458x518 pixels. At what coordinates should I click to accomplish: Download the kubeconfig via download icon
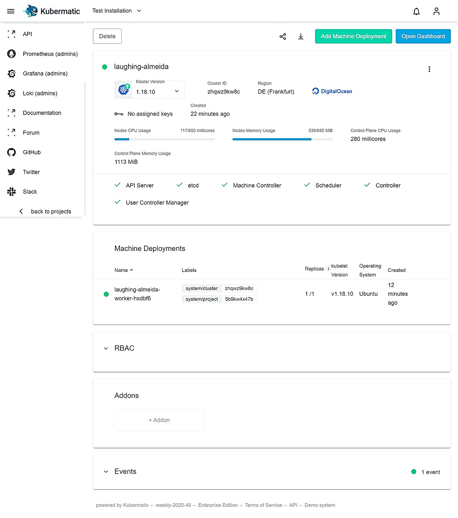[301, 36]
